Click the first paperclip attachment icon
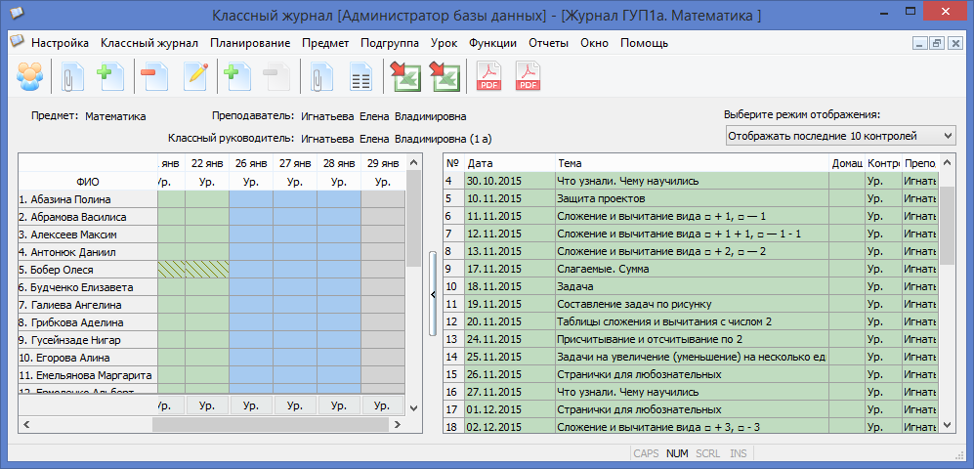The height and width of the screenshot is (469, 974). (x=71, y=76)
